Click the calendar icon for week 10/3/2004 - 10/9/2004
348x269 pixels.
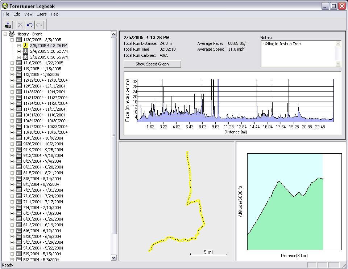(x=19, y=138)
